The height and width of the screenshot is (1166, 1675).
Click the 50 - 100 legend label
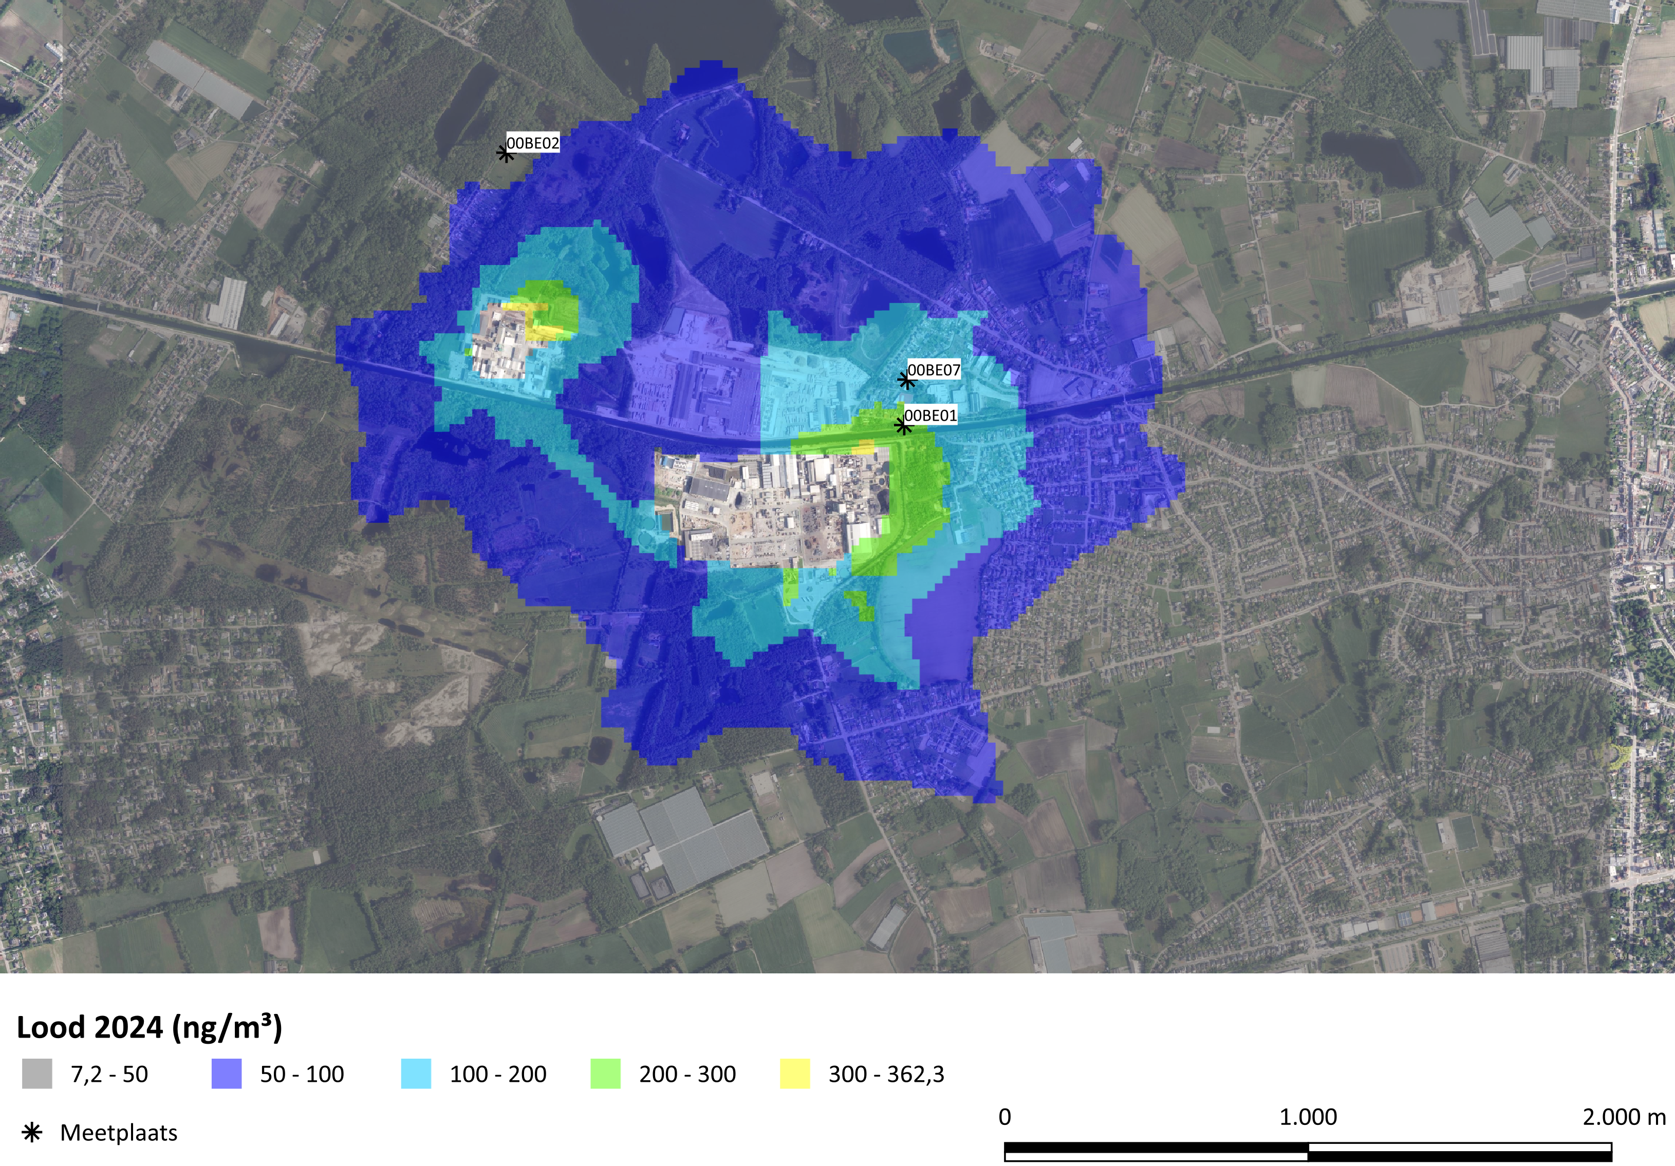point(302,1074)
